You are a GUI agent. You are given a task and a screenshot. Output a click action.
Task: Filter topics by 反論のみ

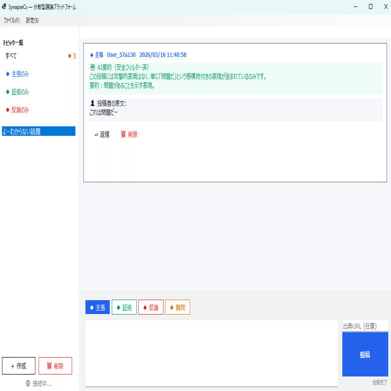17,110
